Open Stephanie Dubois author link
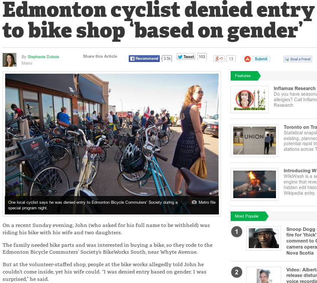Screen dimensions: 317x283 point(43,56)
